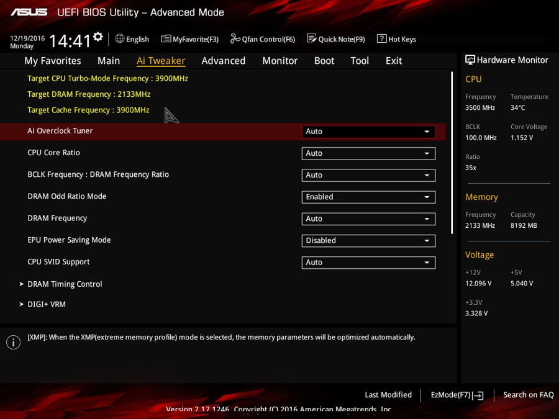The image size is (559, 419).
Task: Open the DRAM Odd Ratio Mode dropdown
Action: [368, 197]
